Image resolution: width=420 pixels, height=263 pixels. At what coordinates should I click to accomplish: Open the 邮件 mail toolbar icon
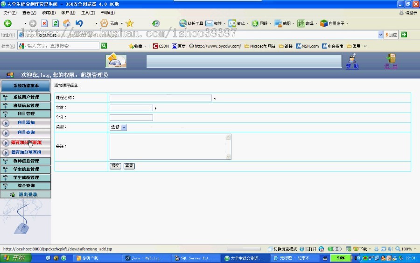pos(213,23)
